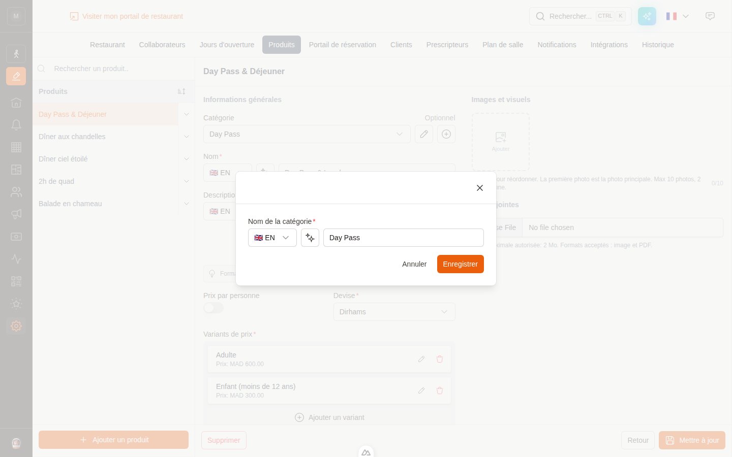Viewport: 732px width, 457px height.
Task: Toggle the Prix par personne switch
Action: pyautogui.click(x=213, y=308)
